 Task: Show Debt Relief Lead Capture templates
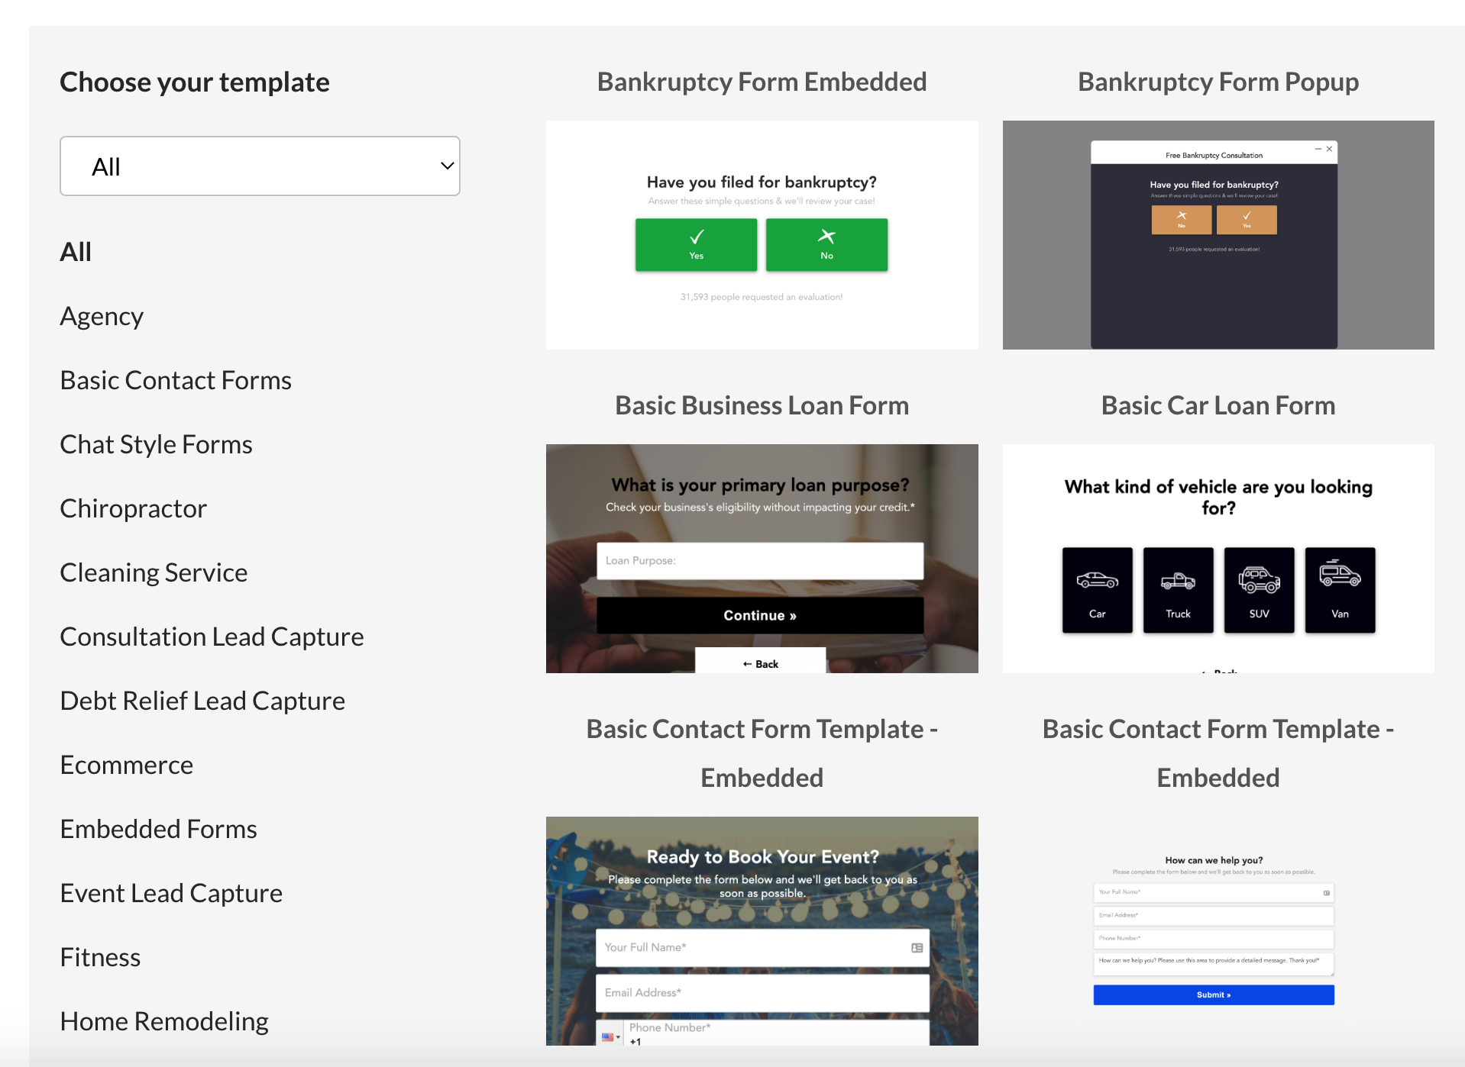pos(202,701)
